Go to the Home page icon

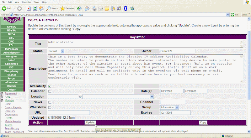click(41, 8)
